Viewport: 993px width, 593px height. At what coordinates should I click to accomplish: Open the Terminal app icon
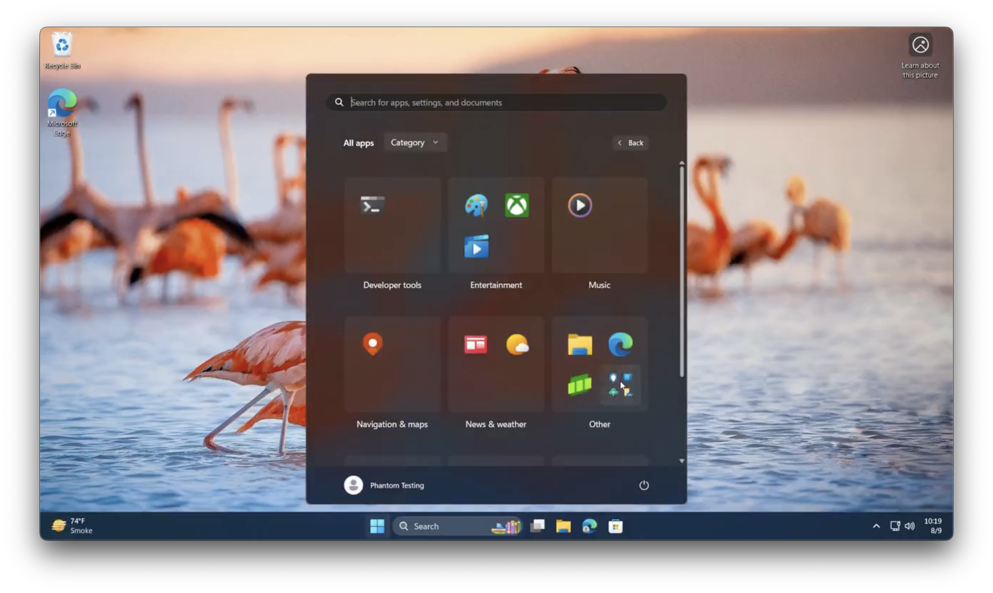click(x=372, y=205)
